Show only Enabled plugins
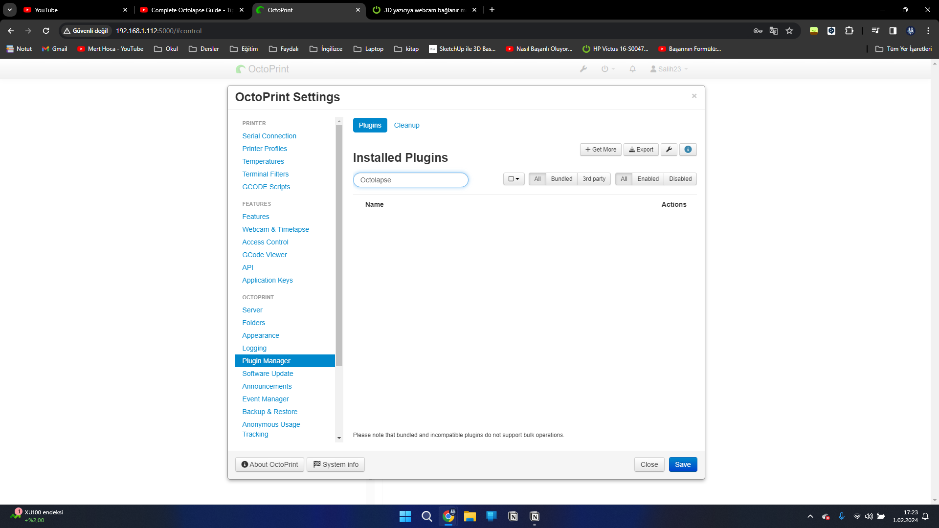939x528 pixels. click(648, 179)
